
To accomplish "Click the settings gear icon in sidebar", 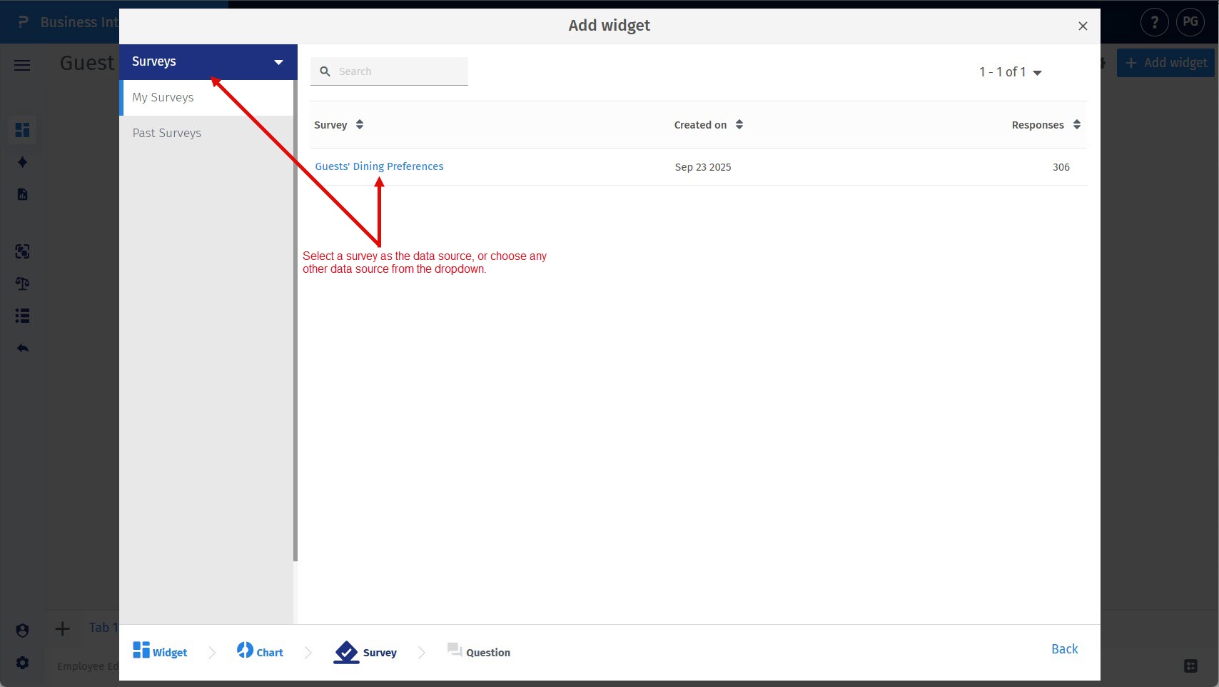I will point(22,663).
